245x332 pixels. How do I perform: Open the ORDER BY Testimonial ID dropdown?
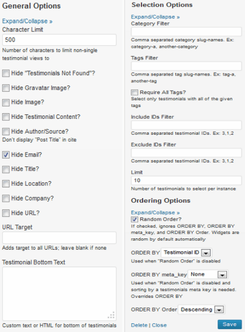tap(186, 253)
